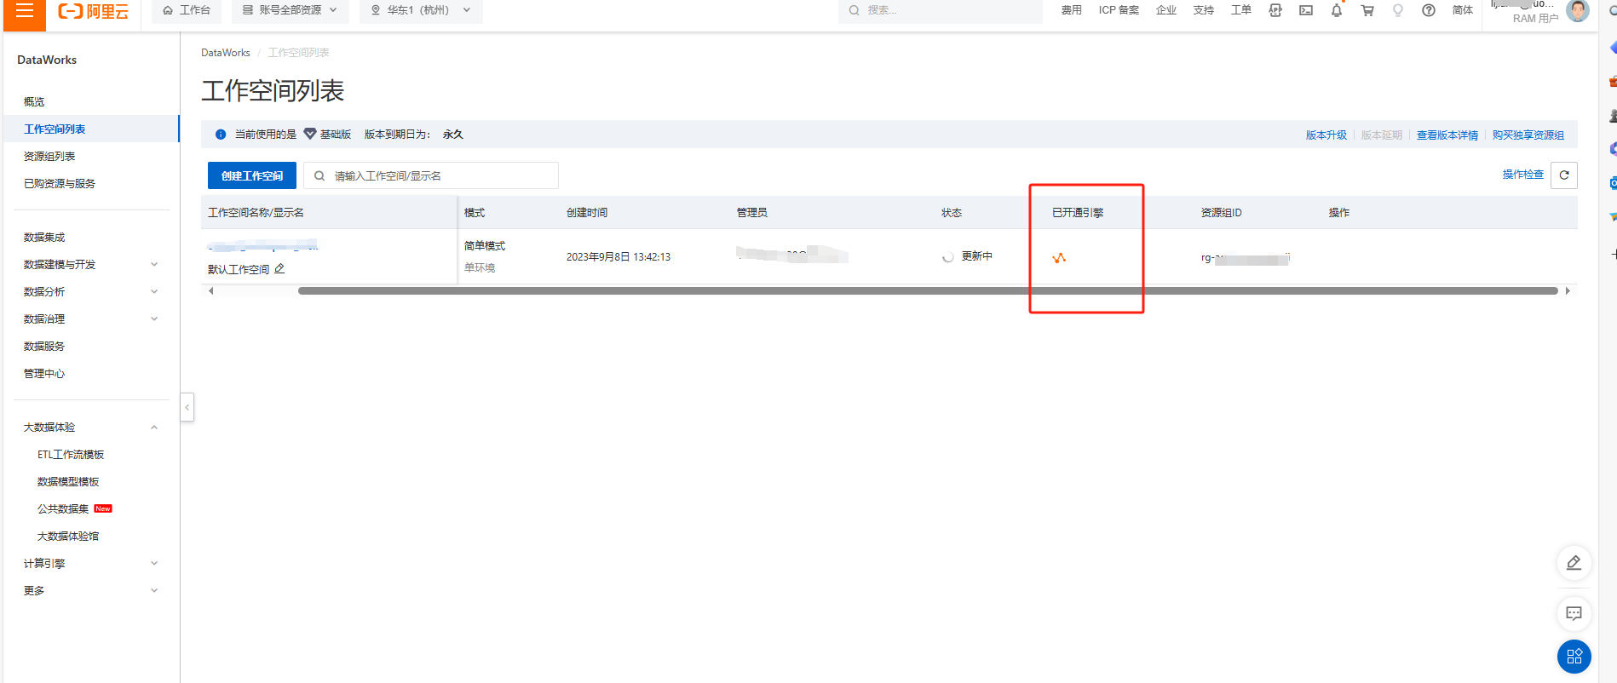
Task: Open 数据模型模板
Action: pyautogui.click(x=68, y=482)
